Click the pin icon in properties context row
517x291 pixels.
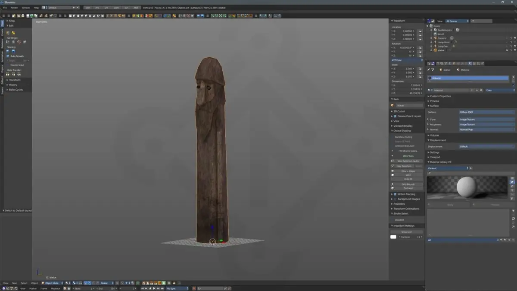pyautogui.click(x=429, y=70)
